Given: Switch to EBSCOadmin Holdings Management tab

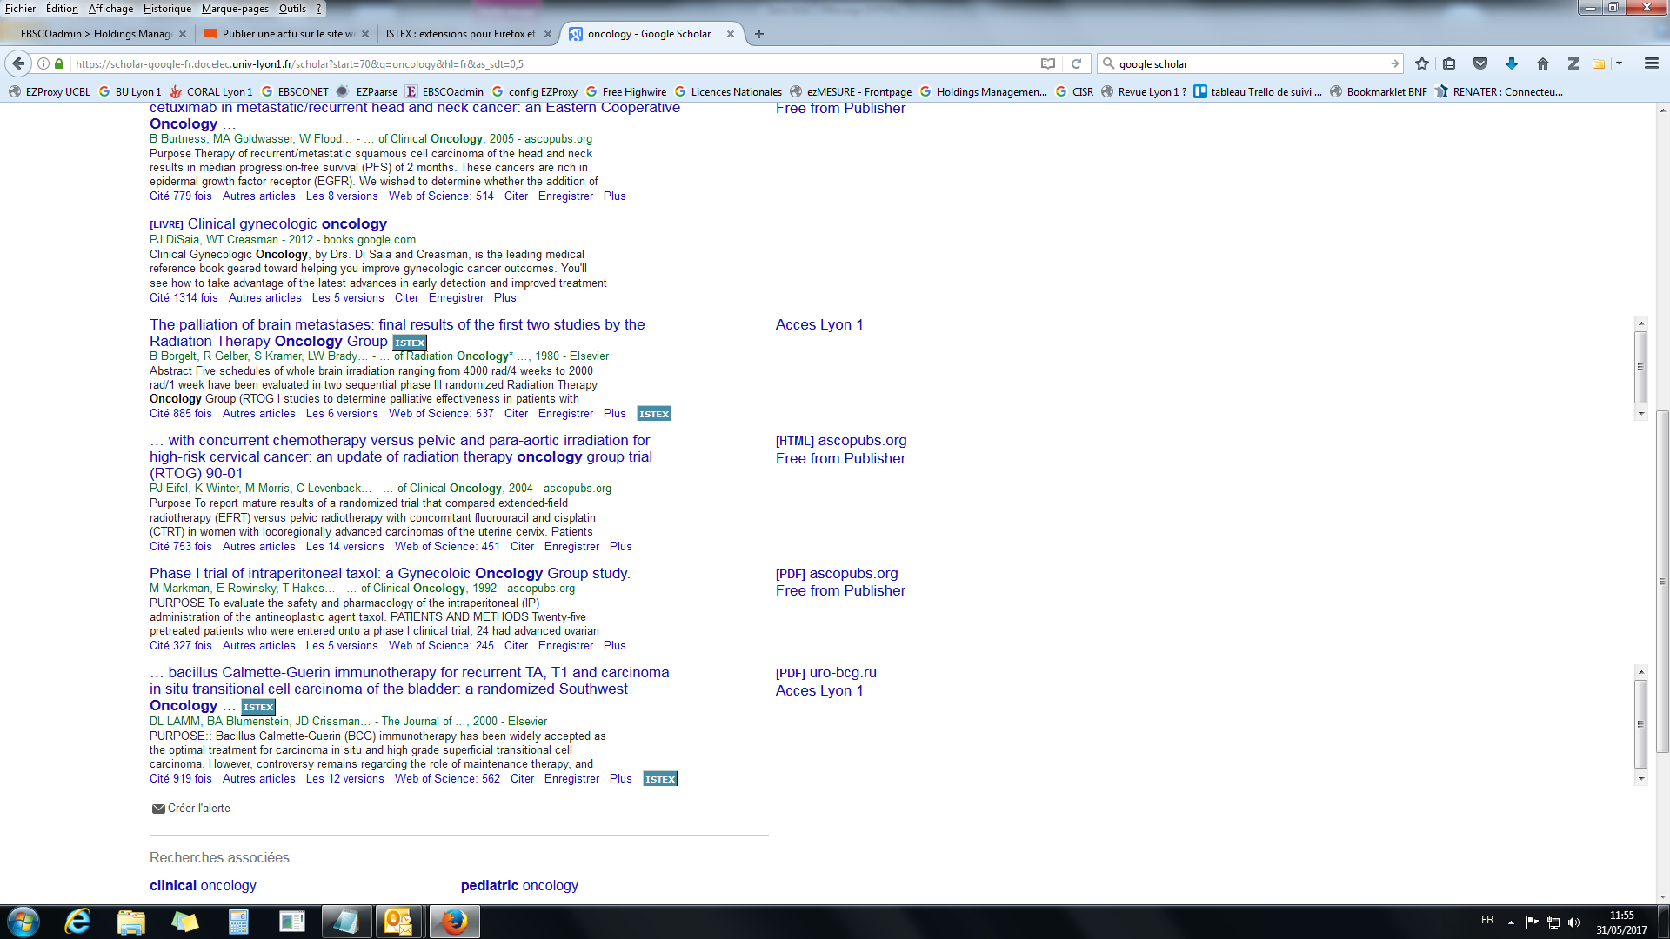Looking at the screenshot, I should click(96, 34).
